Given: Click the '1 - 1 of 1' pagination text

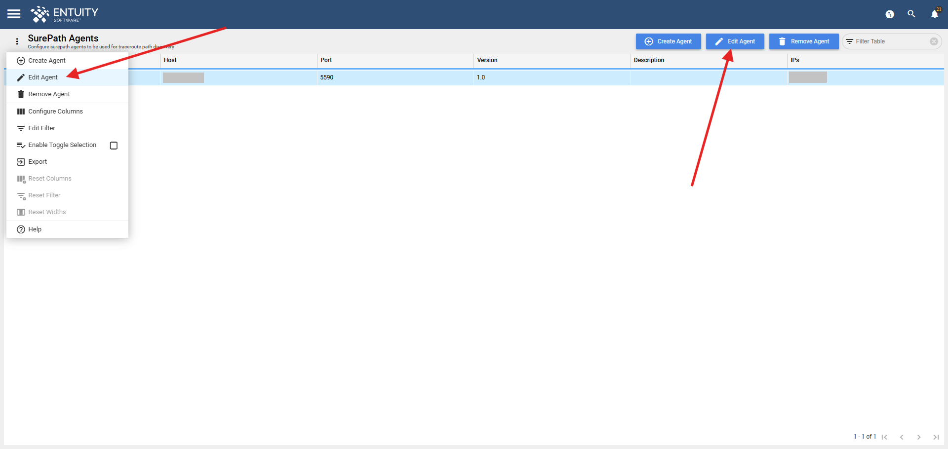Looking at the screenshot, I should [x=865, y=437].
